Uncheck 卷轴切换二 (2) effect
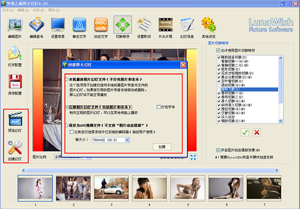This screenshot has width=300, height=209. pyautogui.click(x=219, y=65)
